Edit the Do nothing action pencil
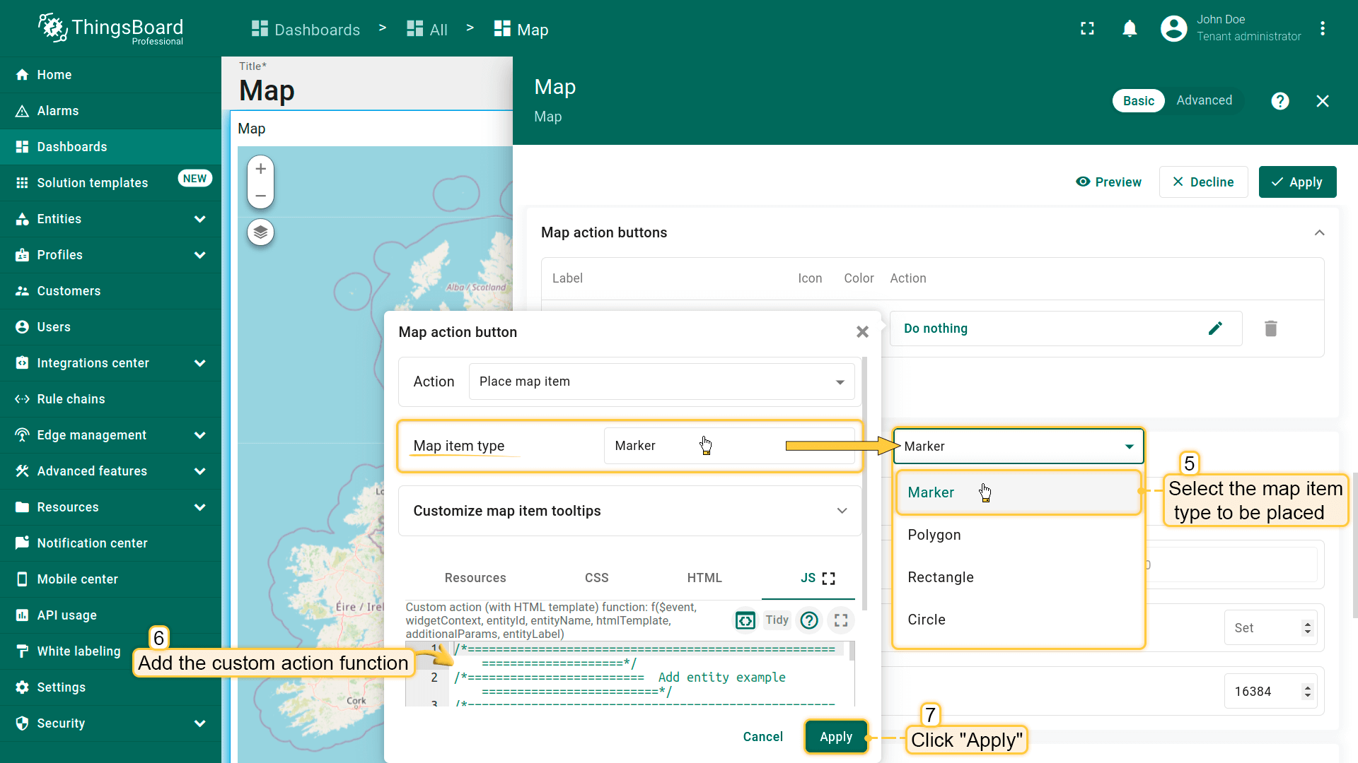Screen dimensions: 1358x763 pos(1214,329)
